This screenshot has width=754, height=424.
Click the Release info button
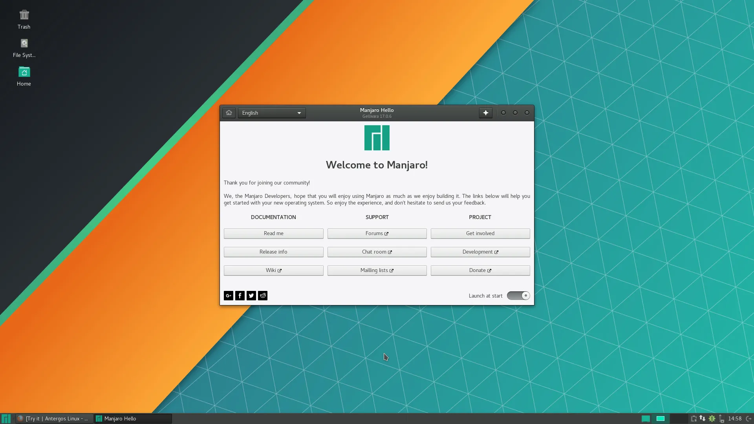point(273,252)
